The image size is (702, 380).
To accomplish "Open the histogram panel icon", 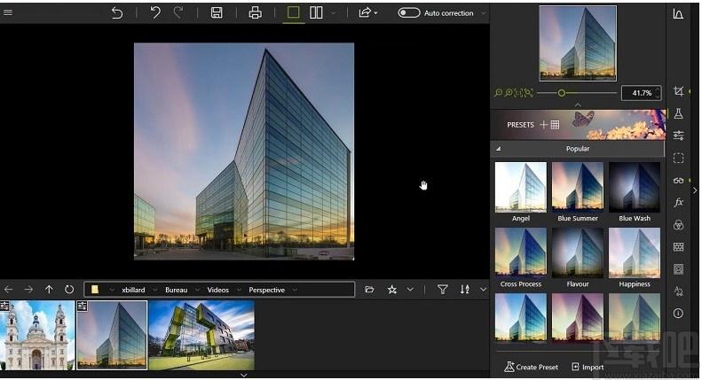I will [x=679, y=14].
